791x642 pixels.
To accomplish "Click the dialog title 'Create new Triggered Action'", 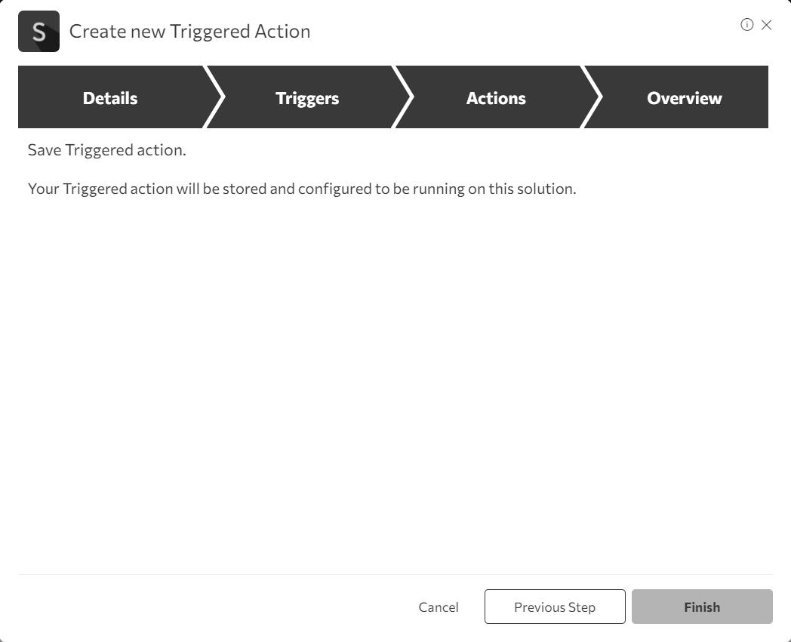I will [x=189, y=32].
